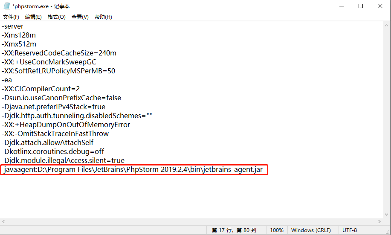
Task: Click the -Xms128m line
Action: (x=19, y=35)
